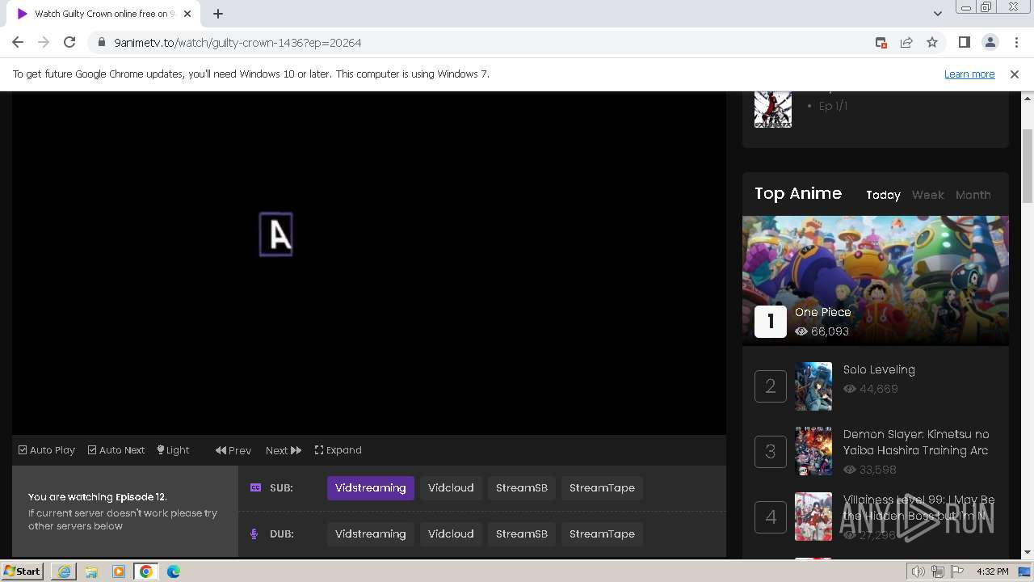Open Windows Media Player from taskbar
The width and height of the screenshot is (1034, 582).
(119, 571)
